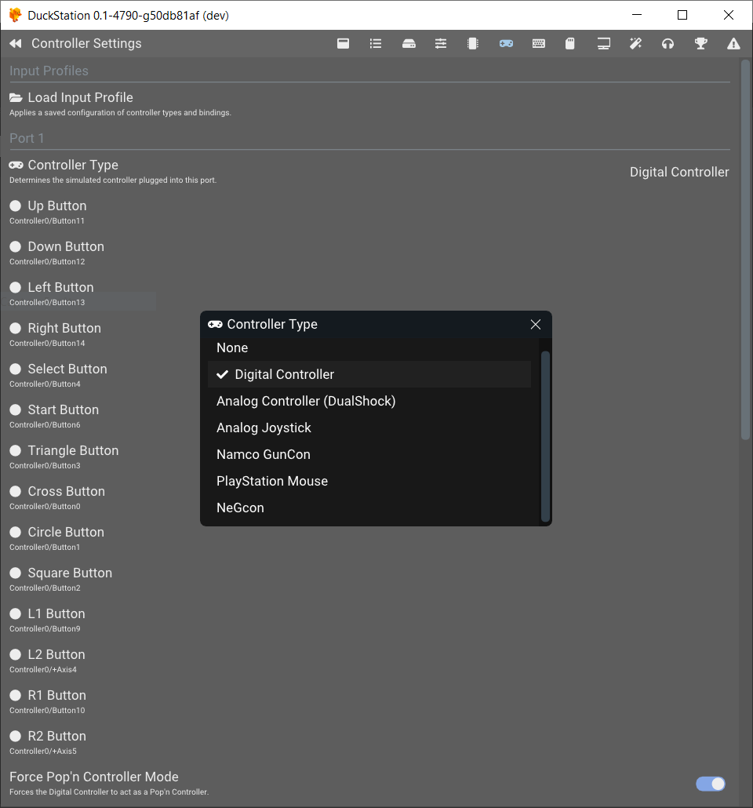The height and width of the screenshot is (808, 753).
Task: Open BIOS settings via chip icon
Action: click(473, 44)
